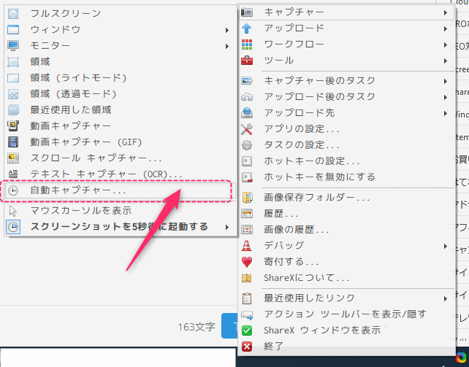Toggle ホットキーを無効にする
This screenshot has height=367, width=469.
[347, 177]
